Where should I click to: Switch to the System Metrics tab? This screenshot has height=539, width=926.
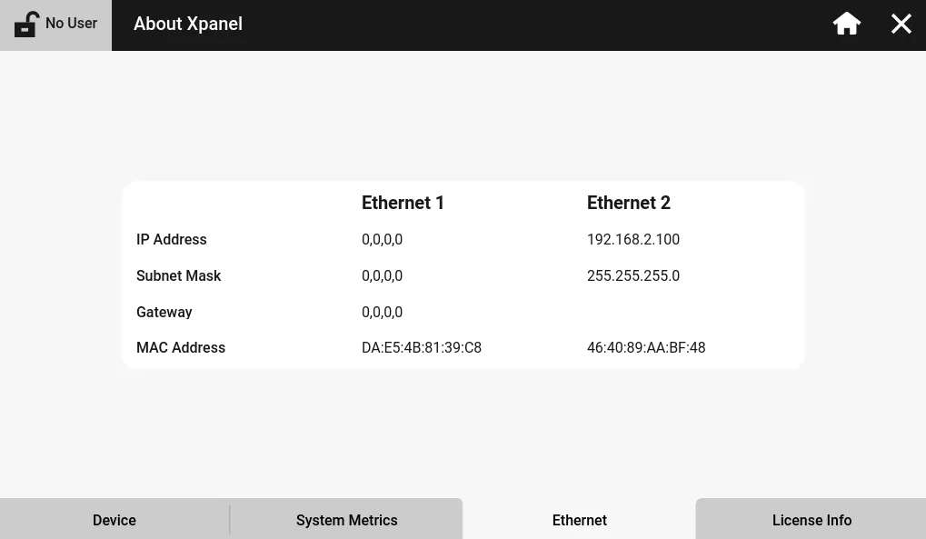point(346,520)
